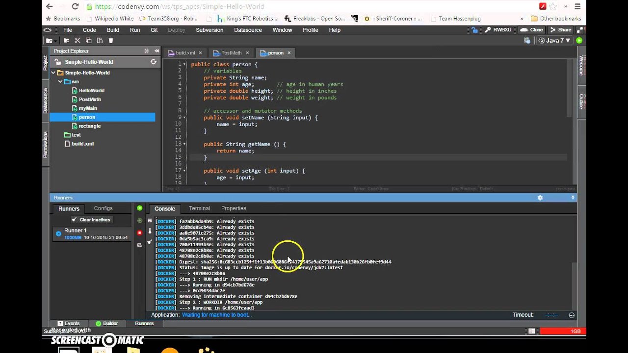628x353 pixels.
Task: Open the Events bottom tab
Action: (x=69, y=324)
